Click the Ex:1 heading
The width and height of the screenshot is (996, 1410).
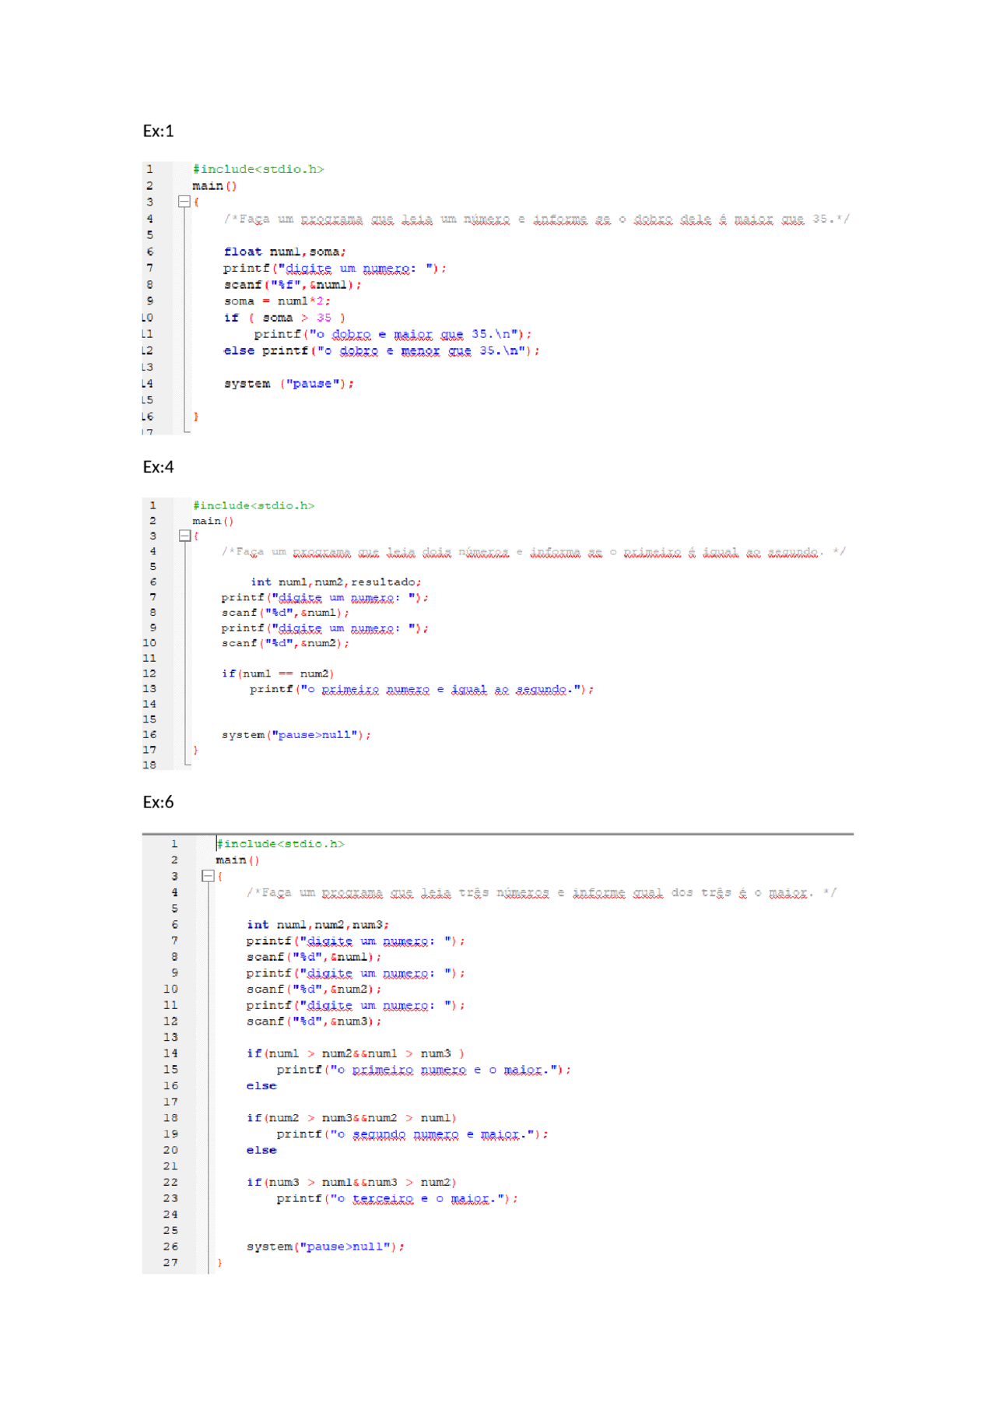(158, 131)
